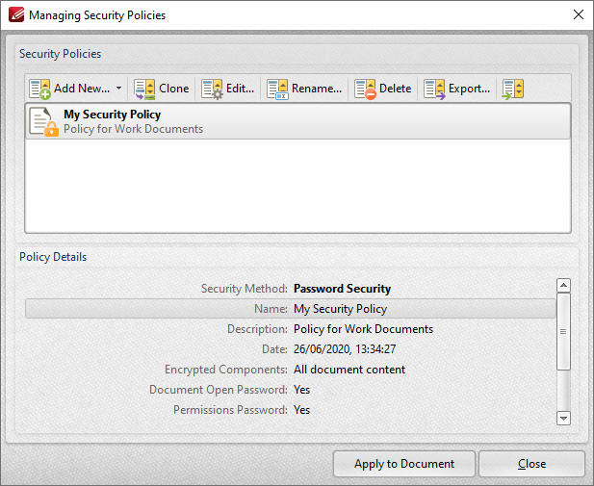
Task: Select the Name row in Policy Details
Action: (x=290, y=309)
